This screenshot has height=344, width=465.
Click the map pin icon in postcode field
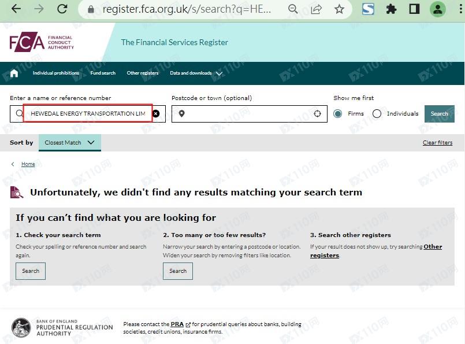[182, 113]
